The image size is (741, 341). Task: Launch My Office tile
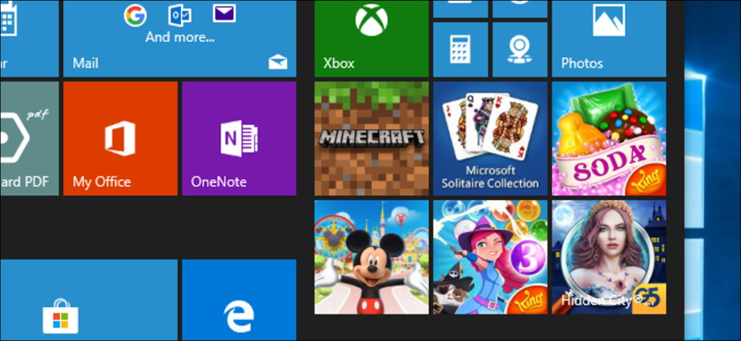pos(120,138)
